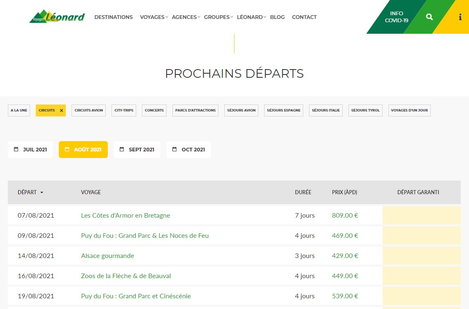Sort by Départ column arrow
This screenshot has height=309, width=469.
click(42, 192)
